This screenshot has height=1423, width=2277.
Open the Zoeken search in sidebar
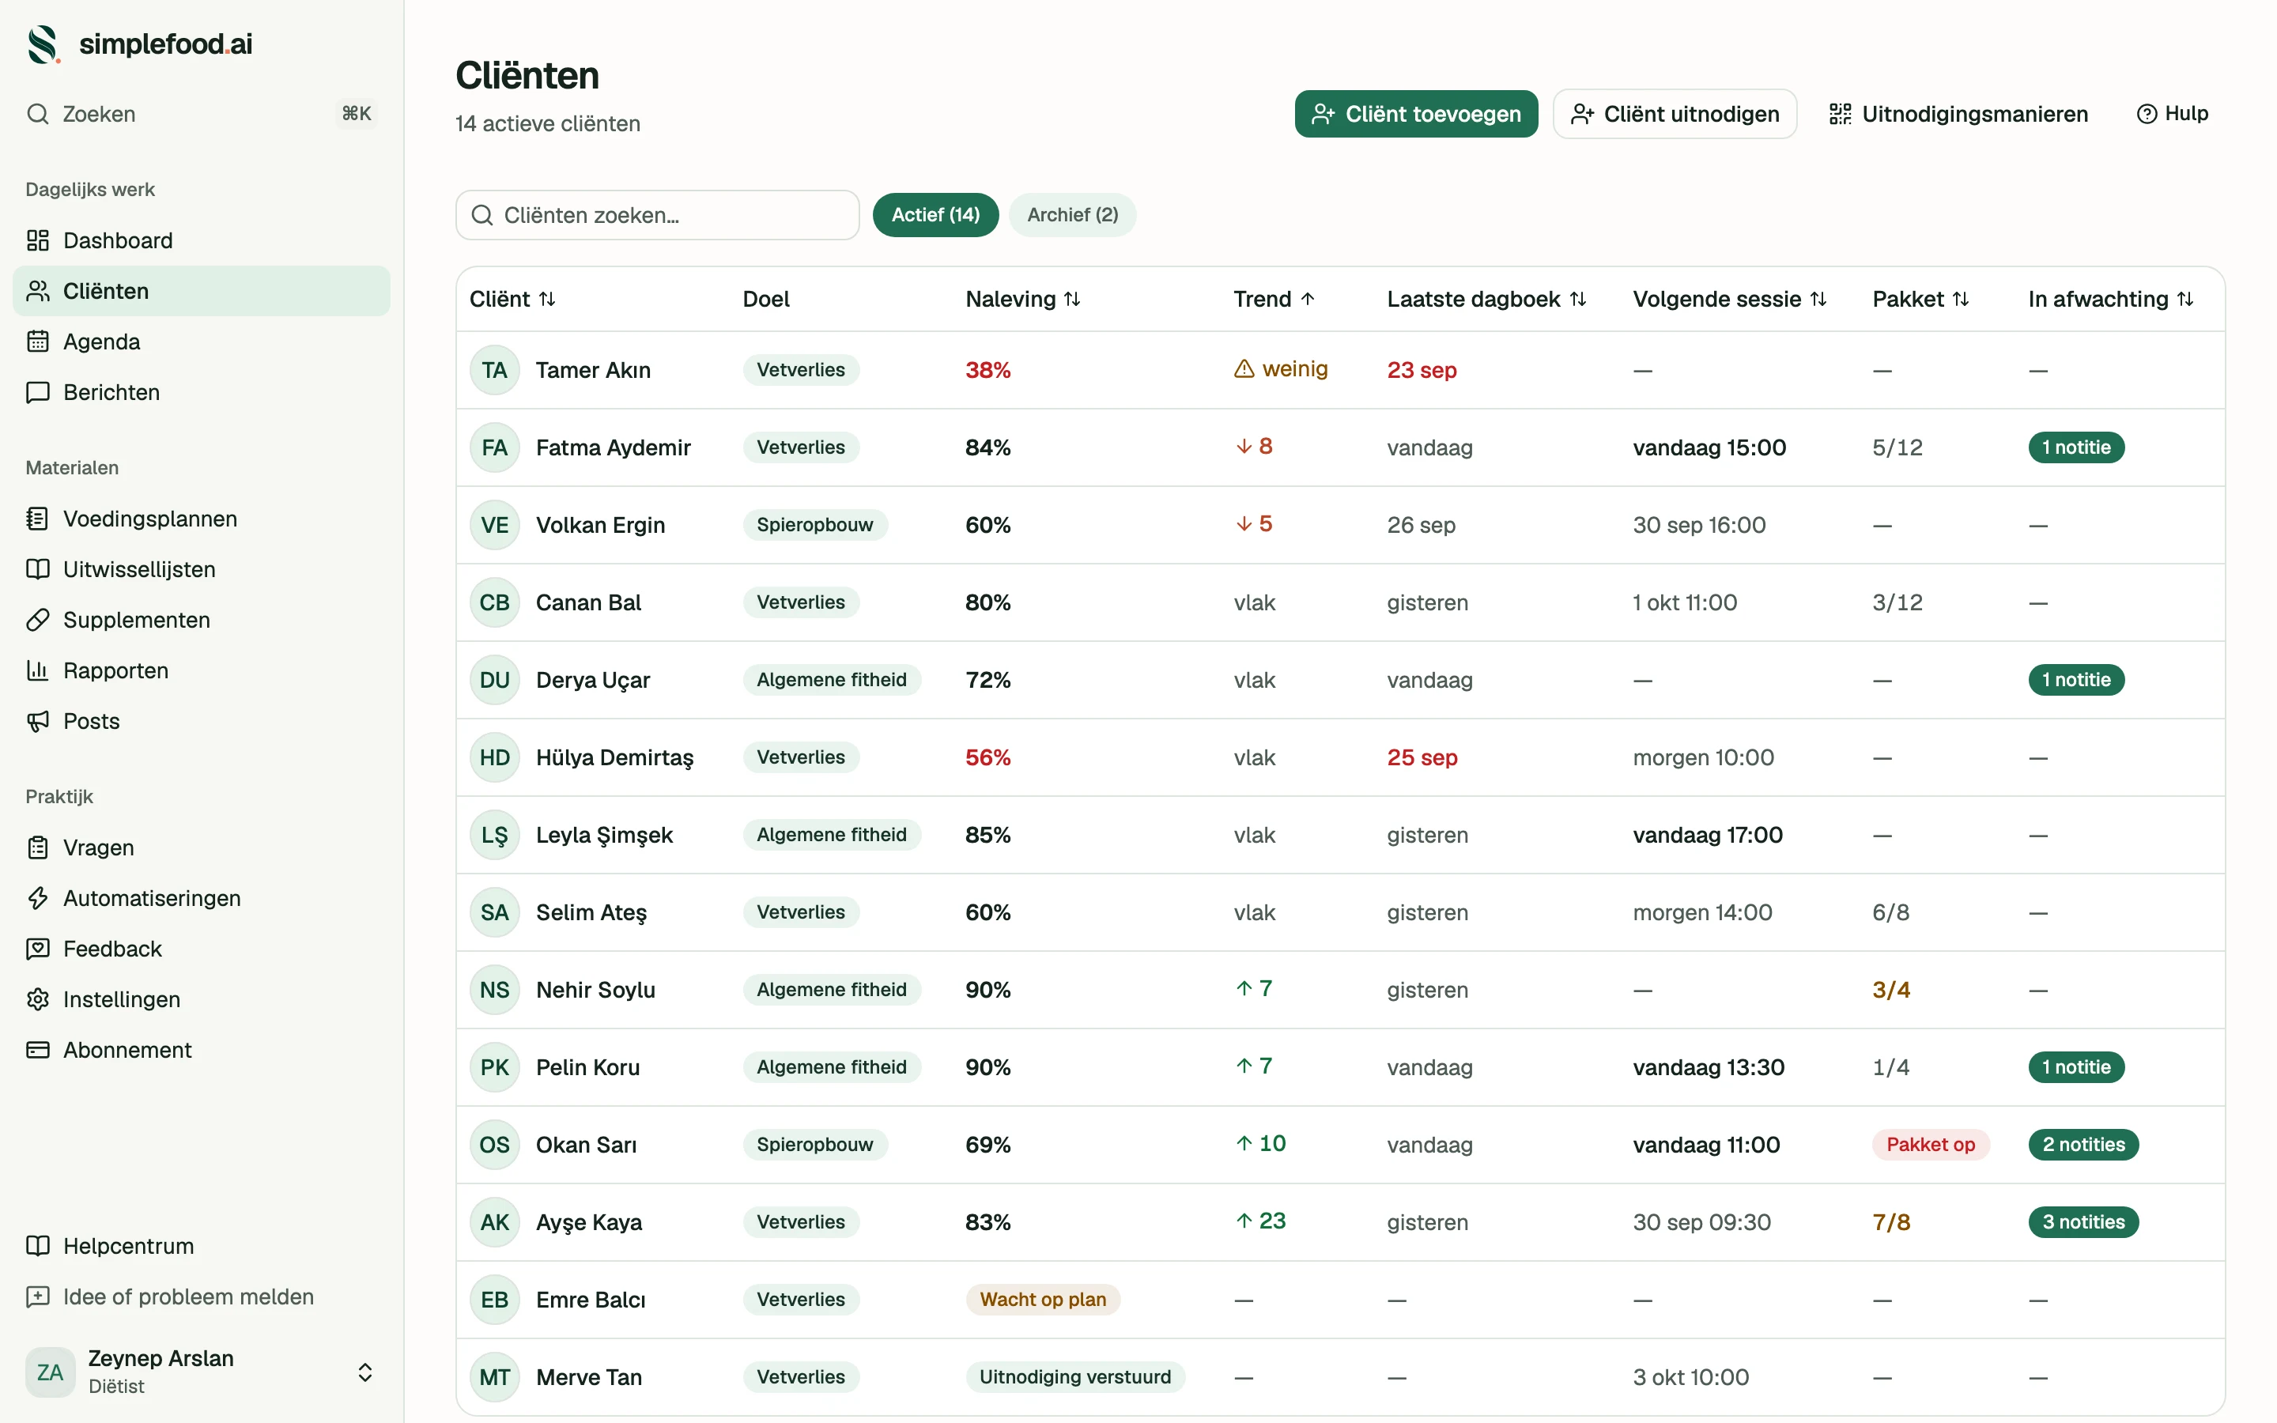202,114
